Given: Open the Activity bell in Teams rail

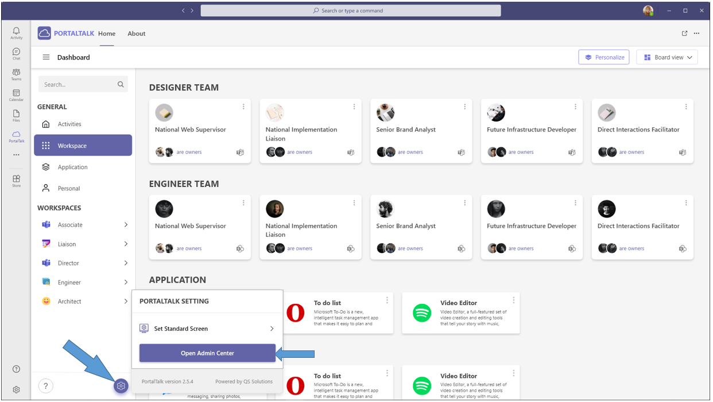Looking at the screenshot, I should pos(16,32).
